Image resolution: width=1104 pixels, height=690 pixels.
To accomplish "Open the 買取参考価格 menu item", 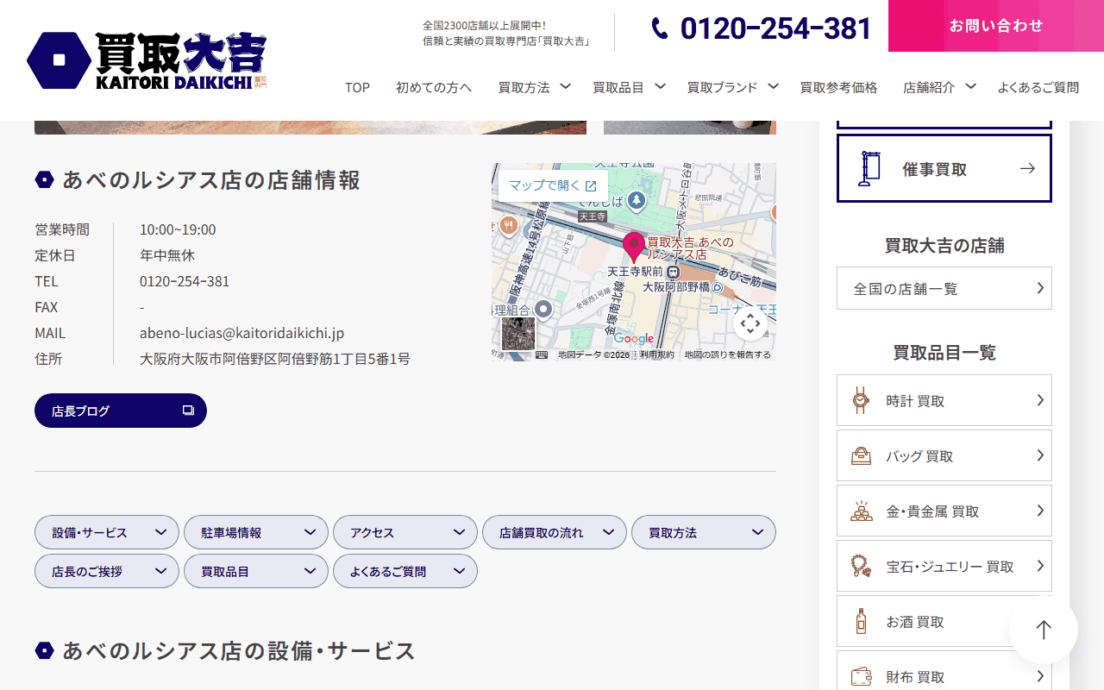I will (838, 87).
